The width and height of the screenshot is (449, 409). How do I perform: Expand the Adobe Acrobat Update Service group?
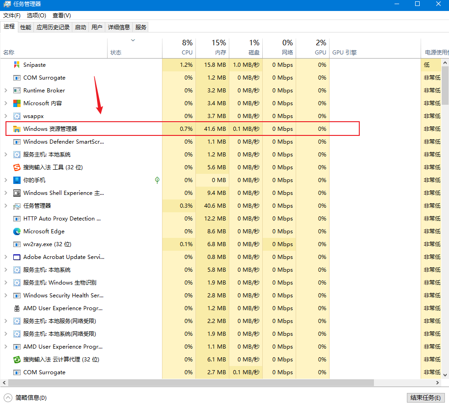click(6, 257)
